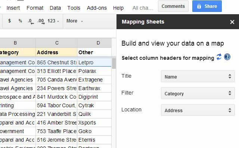The height and width of the screenshot is (148, 239).
Task: Open the Tools menu
Action: click(74, 8)
